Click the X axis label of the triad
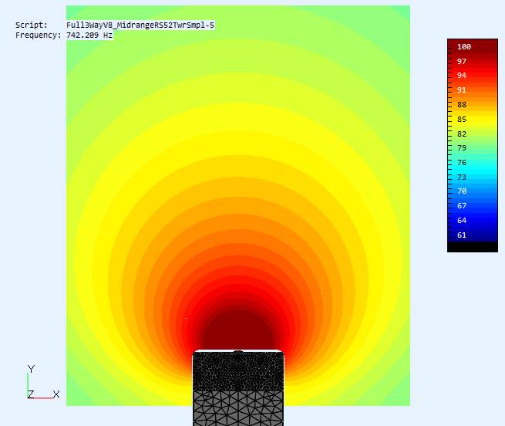Image resolution: width=505 pixels, height=426 pixels. 56,394
